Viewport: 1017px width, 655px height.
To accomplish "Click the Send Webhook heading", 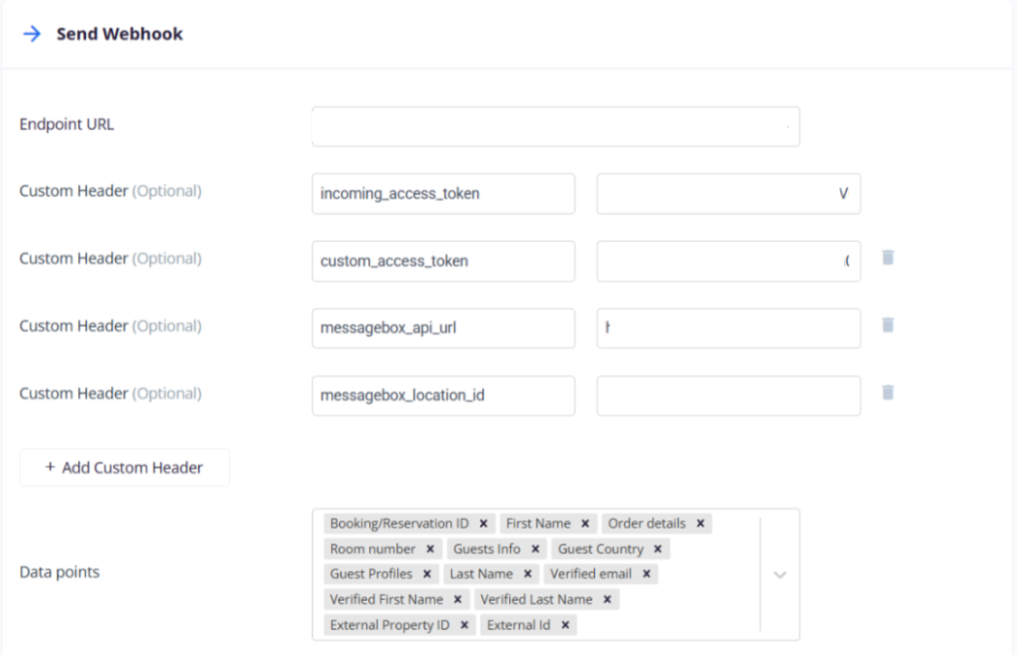I will coord(120,34).
